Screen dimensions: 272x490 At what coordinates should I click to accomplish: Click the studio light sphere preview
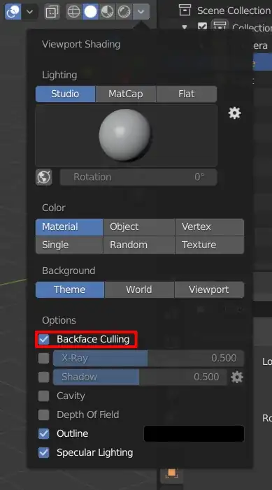click(126, 136)
